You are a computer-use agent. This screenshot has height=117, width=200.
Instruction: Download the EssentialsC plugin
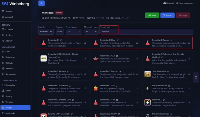(x=85, y=58)
